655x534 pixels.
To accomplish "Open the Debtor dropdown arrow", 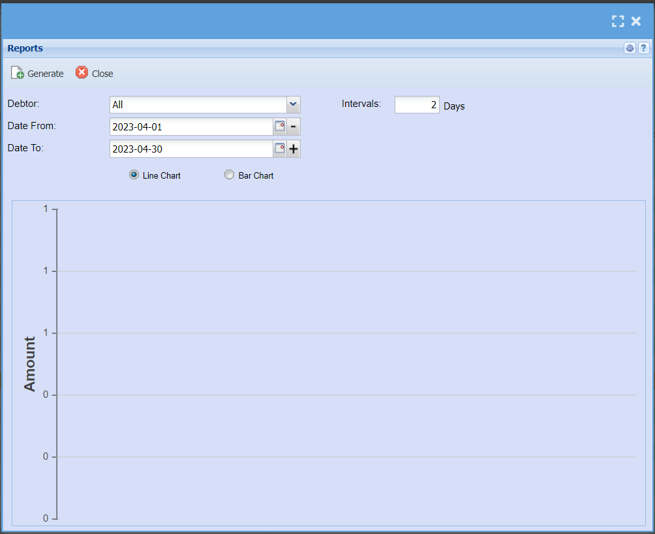I will [293, 104].
